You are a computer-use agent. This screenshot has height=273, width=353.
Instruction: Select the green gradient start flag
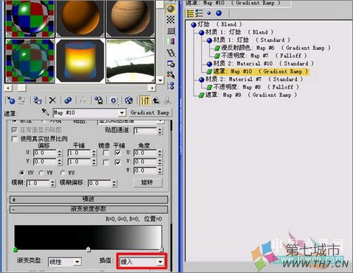point(15,249)
